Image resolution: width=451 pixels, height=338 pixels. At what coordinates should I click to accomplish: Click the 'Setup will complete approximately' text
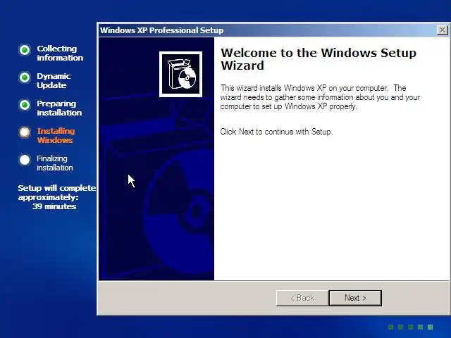[x=56, y=192]
